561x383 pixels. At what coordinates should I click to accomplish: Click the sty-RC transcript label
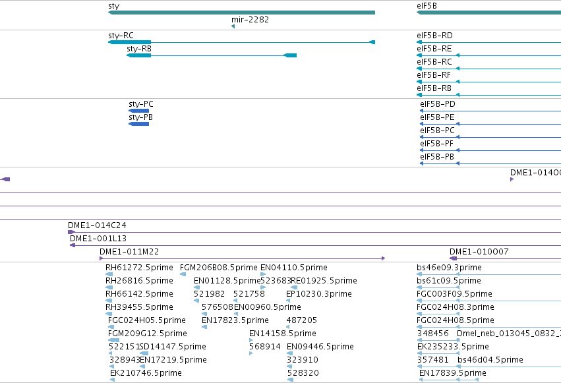[x=121, y=36]
